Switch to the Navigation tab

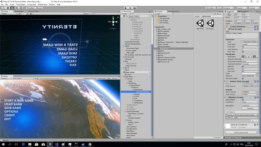(243, 11)
